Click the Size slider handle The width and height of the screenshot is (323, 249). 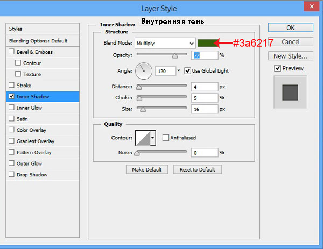tap(143, 110)
